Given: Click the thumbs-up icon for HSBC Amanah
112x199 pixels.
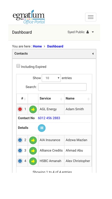Looking at the screenshot, I should [x=33, y=161].
